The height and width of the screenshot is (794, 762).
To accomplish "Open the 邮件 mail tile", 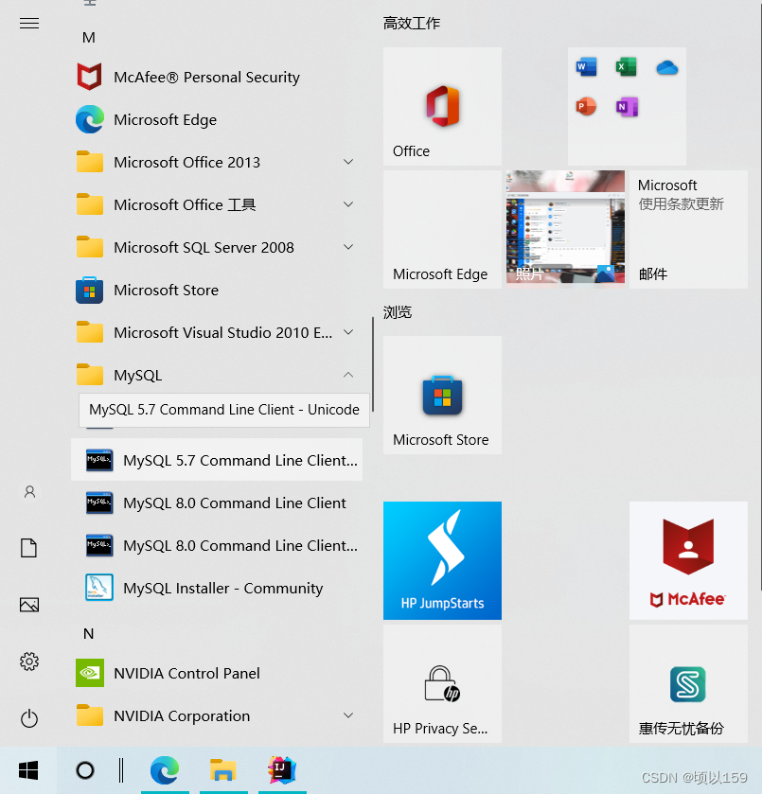I will coord(688,229).
